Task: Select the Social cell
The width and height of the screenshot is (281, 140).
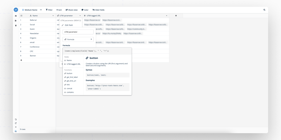Action: coord(42,25)
